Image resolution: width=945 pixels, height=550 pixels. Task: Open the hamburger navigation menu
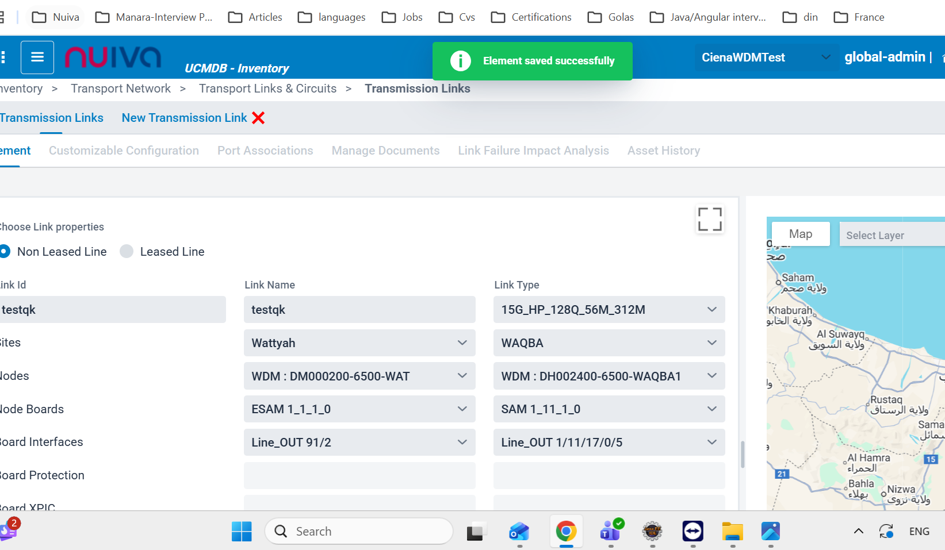(37, 57)
